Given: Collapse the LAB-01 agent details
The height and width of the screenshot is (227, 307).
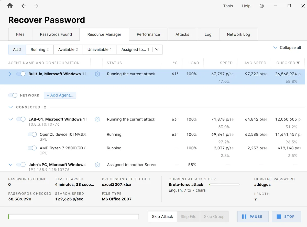Looking at the screenshot, I should pyautogui.click(x=10, y=119).
